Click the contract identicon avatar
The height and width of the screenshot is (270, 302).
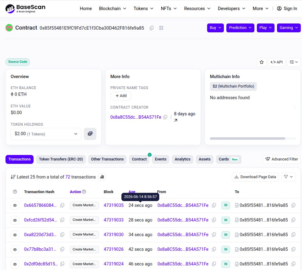click(x=9, y=28)
